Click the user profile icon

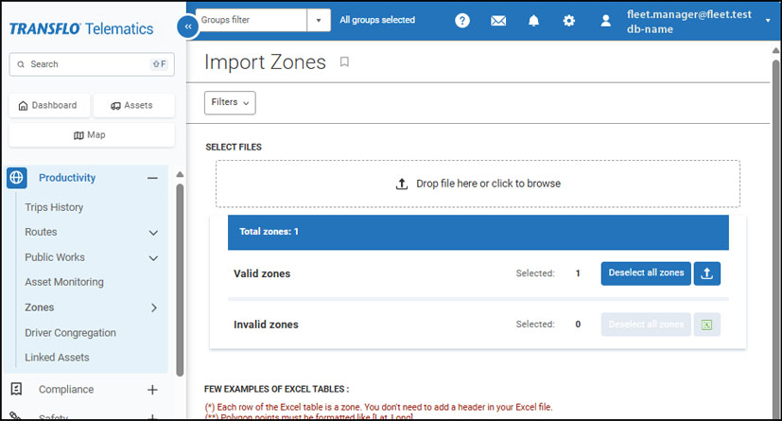click(606, 20)
